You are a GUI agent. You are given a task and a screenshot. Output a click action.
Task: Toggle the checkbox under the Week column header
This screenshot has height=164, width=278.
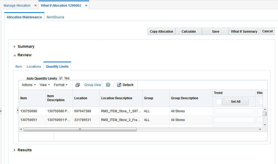(x=260, y=101)
